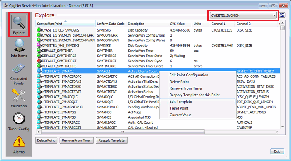The image size is (291, 161).
Task: Click the refresh icon beside service dropdown
Action: click(x=282, y=15)
